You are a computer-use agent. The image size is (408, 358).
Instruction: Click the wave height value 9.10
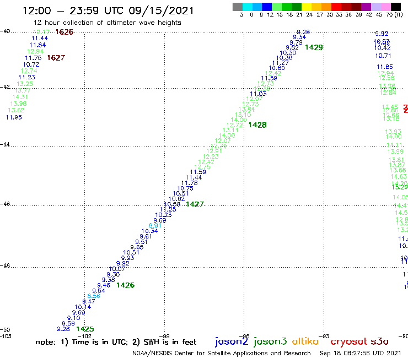(74, 318)
